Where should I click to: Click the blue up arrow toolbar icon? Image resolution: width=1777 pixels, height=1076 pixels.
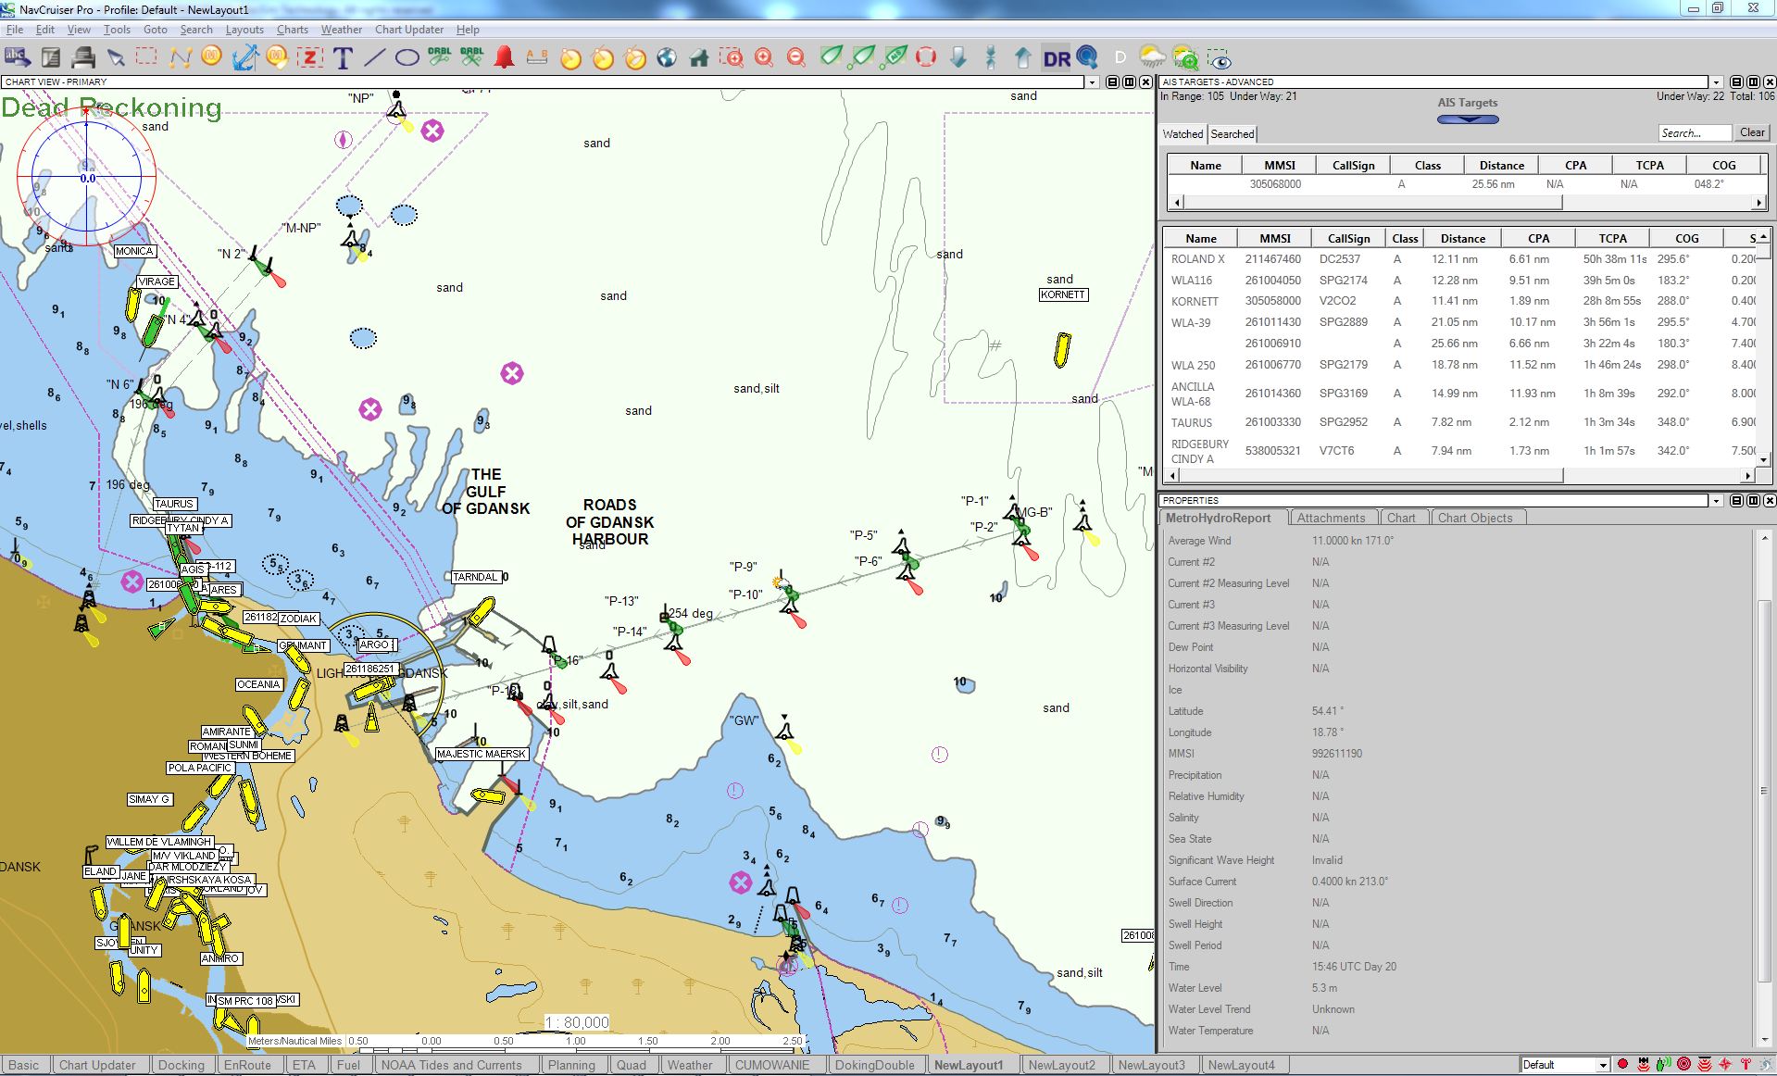click(1023, 58)
